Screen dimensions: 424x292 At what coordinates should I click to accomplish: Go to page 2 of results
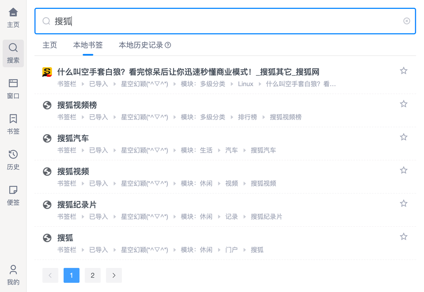[93, 275]
